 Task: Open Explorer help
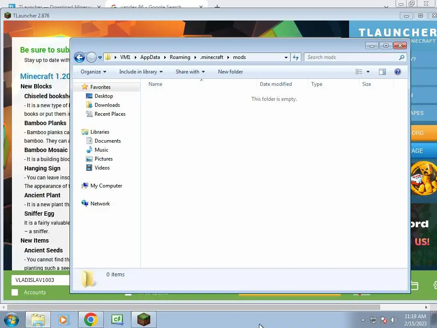point(398,72)
